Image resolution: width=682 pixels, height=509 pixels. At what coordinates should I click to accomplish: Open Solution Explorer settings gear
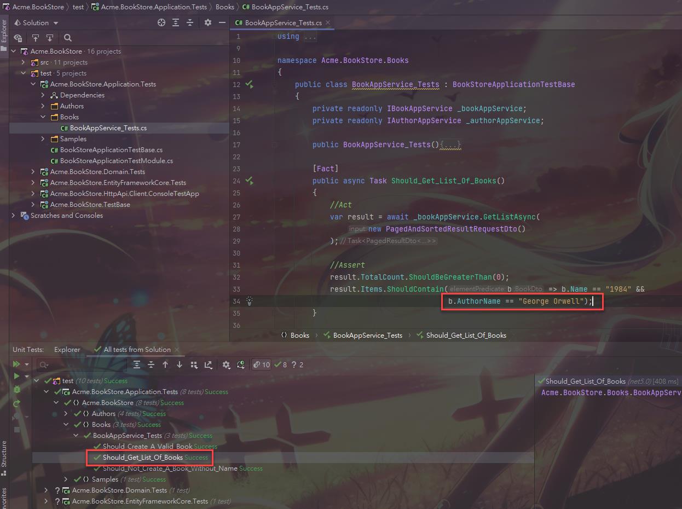tap(207, 22)
